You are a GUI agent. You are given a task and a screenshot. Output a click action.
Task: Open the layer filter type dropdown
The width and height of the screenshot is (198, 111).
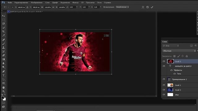pos(170,46)
